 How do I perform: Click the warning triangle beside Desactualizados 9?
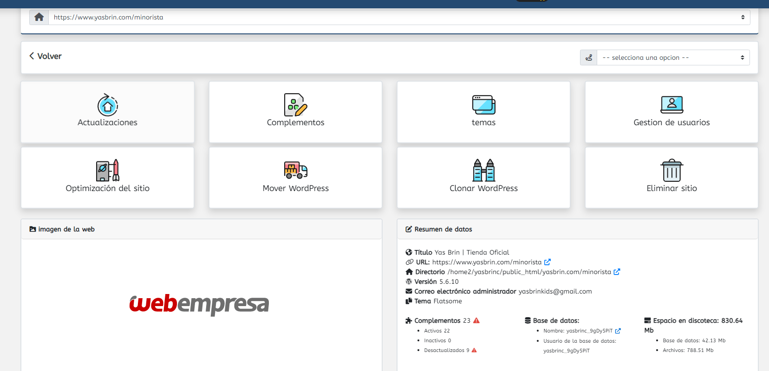[474, 350]
